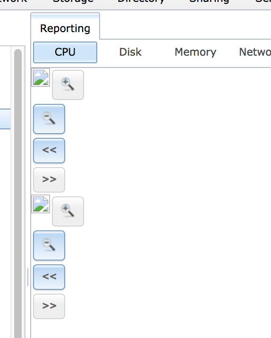
Task: Show the Memory reporting tab
Action: 195,52
